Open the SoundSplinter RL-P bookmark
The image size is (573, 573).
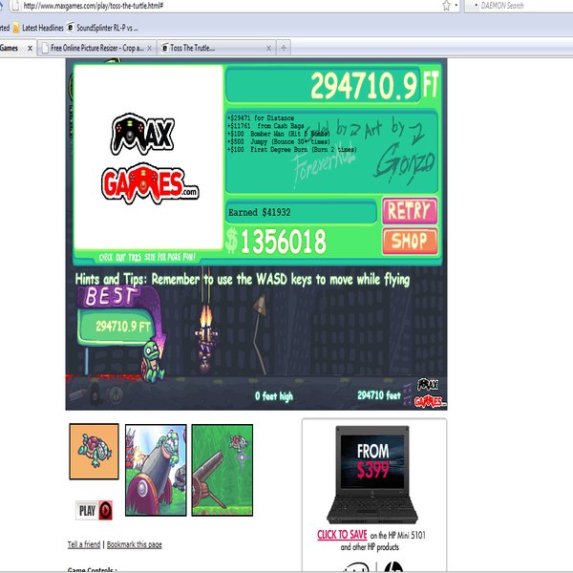coord(102,28)
